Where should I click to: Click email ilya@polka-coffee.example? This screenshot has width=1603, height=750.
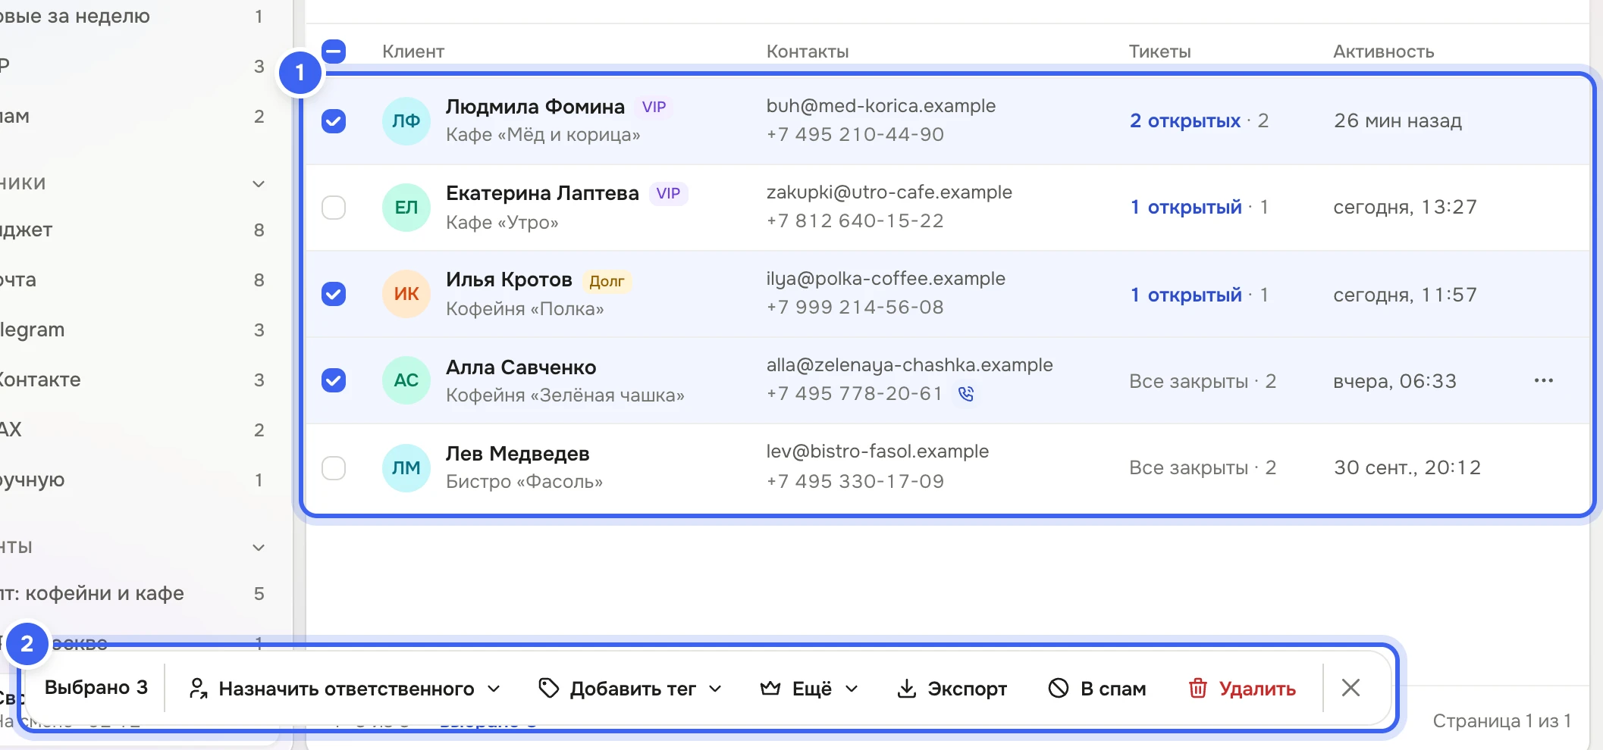click(886, 279)
